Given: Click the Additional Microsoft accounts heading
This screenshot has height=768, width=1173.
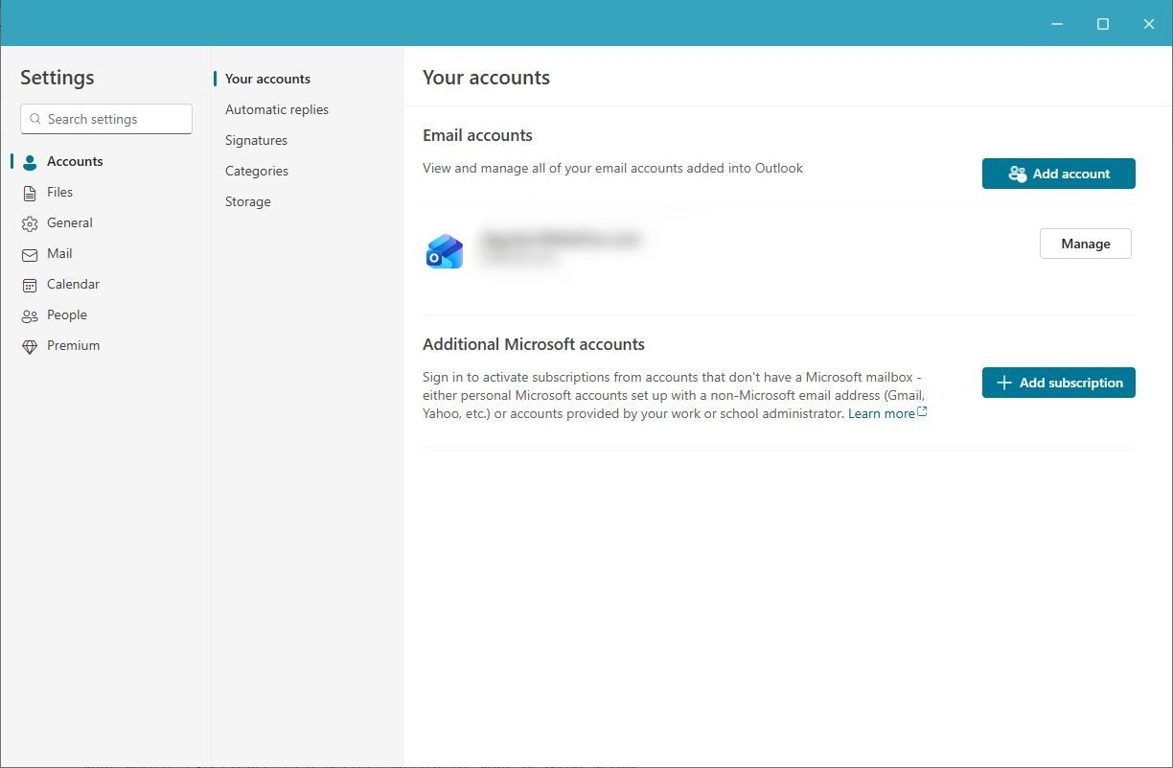Looking at the screenshot, I should tap(534, 344).
